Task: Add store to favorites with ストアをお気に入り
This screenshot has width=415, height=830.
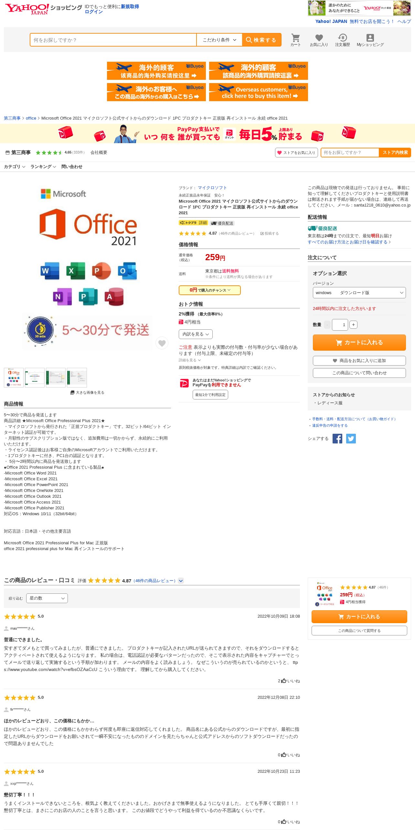Action: coord(296,153)
